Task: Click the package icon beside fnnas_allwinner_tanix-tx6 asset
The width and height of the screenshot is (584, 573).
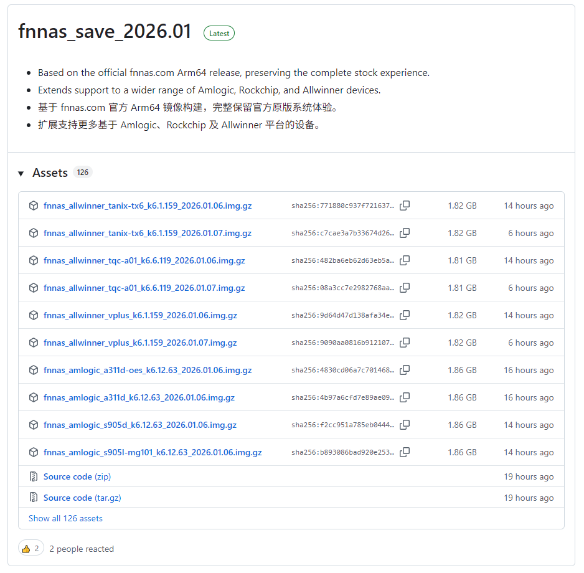Action: pyautogui.click(x=33, y=206)
